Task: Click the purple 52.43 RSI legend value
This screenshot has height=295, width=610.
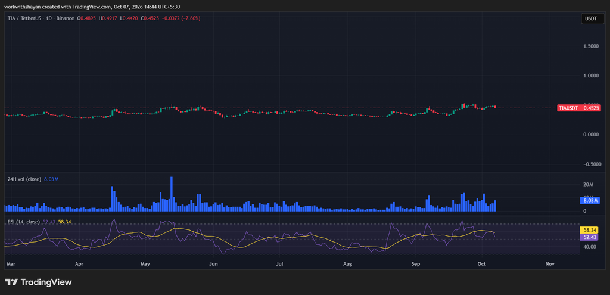Action: (x=49, y=222)
